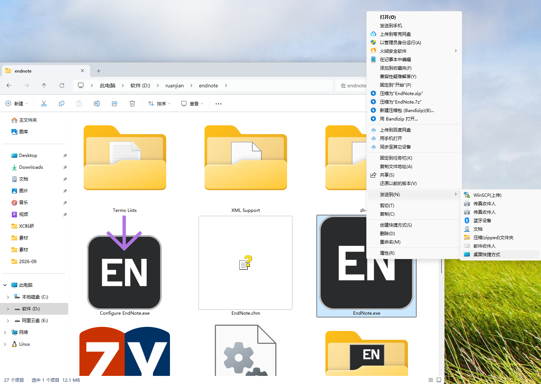Choose 复制文件地址(A) menu item
The image size is (541, 384).
(x=414, y=166)
